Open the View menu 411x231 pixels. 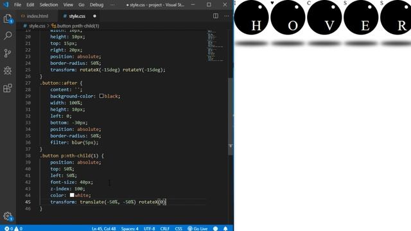pyautogui.click(x=68, y=4)
